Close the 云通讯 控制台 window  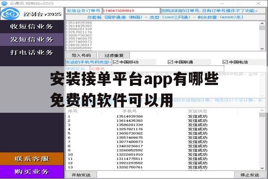pos(258,4)
